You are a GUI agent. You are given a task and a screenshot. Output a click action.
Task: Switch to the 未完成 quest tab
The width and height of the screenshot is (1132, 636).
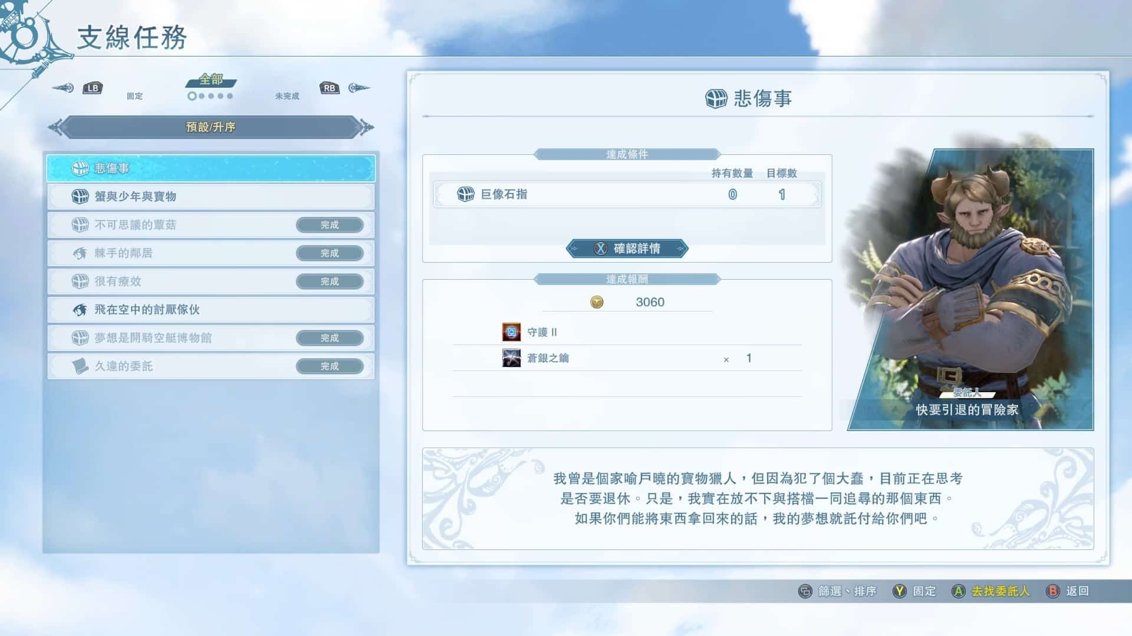tap(287, 96)
